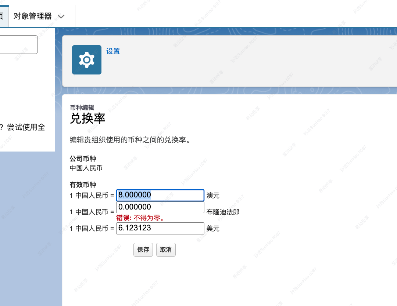Open the 对象管理器 tab
Image resolution: width=397 pixels, height=306 pixels.
point(32,16)
